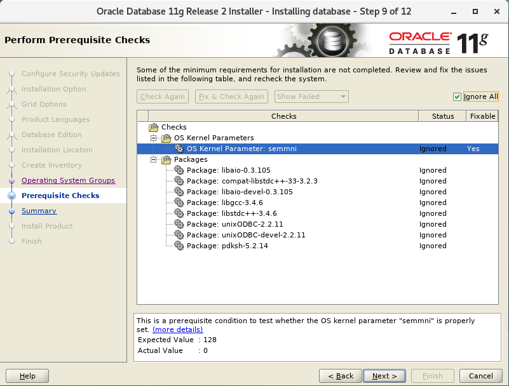Click gear icon for libaio-0.3.105 package
This screenshot has width=509, height=386.
(x=179, y=170)
